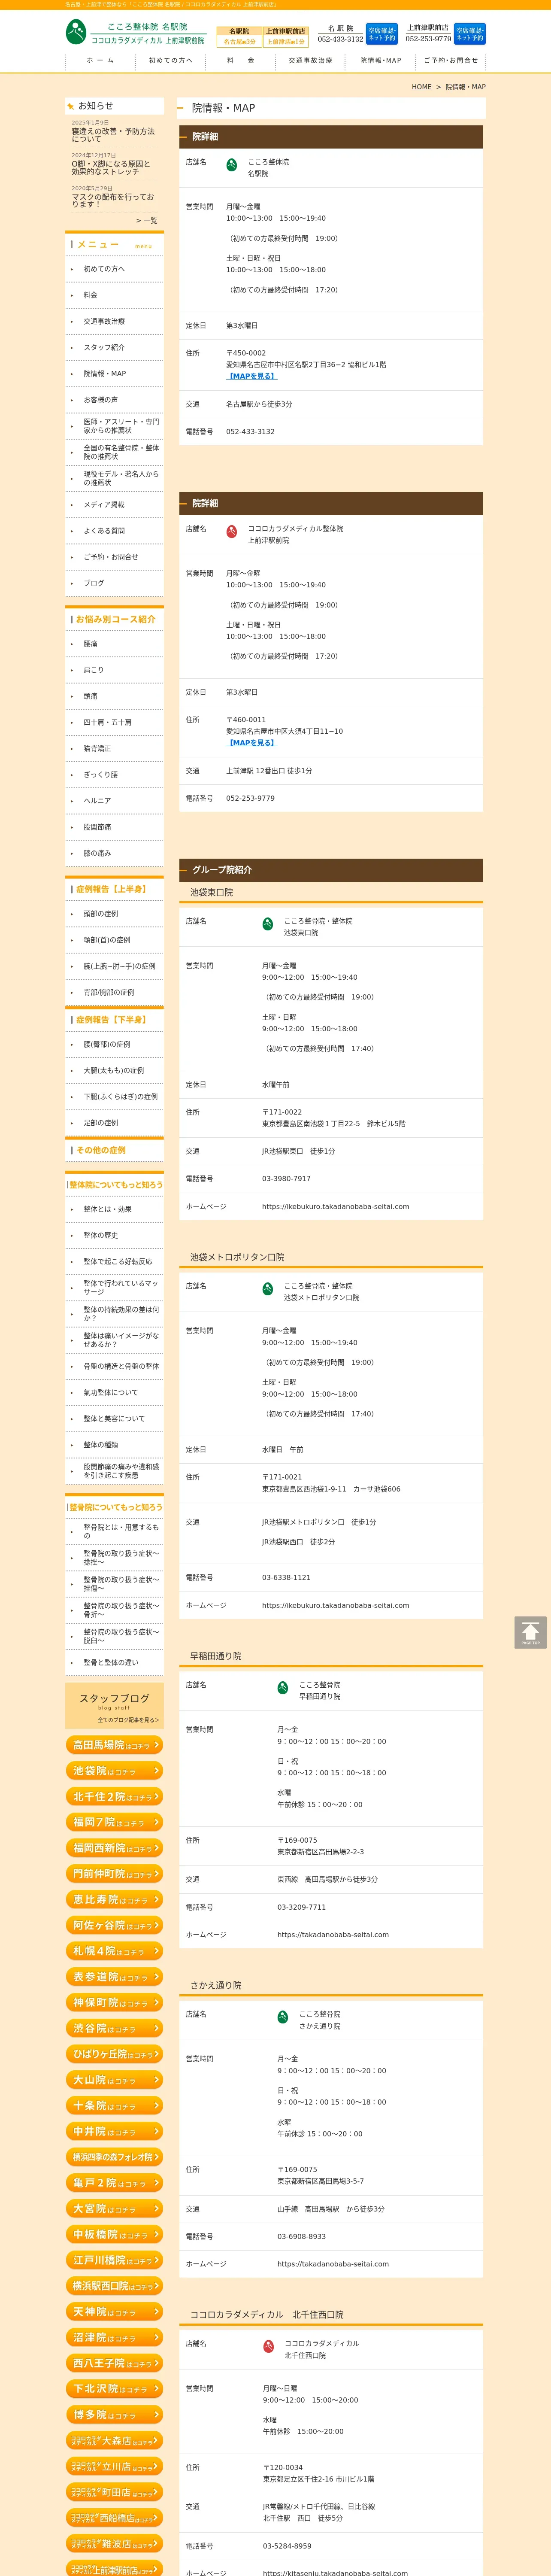Open sidebar course ぎっくり腰
This screenshot has height=2576, width=551.
pos(114,775)
